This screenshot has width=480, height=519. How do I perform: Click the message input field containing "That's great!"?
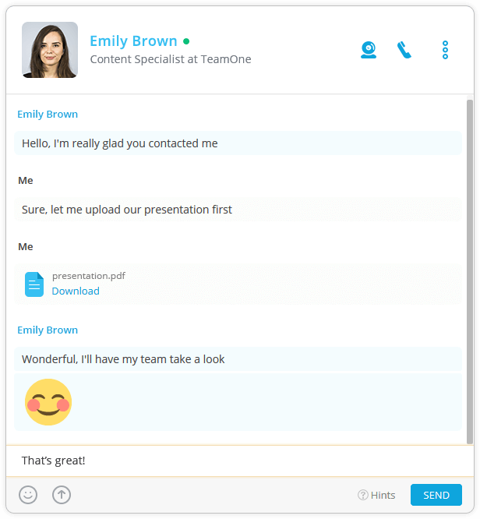[x=240, y=461]
